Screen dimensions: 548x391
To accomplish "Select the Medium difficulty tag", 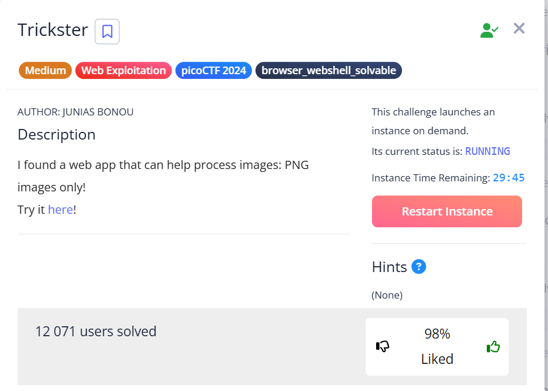I will (45, 71).
